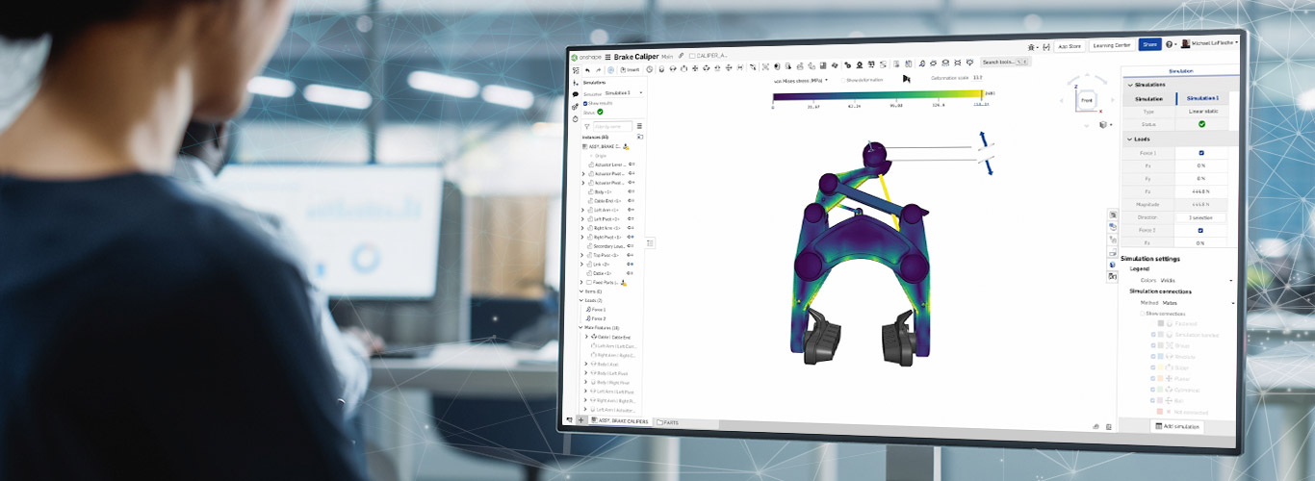1315x481 pixels.
Task: Click the redo arrow icon
Action: click(599, 69)
